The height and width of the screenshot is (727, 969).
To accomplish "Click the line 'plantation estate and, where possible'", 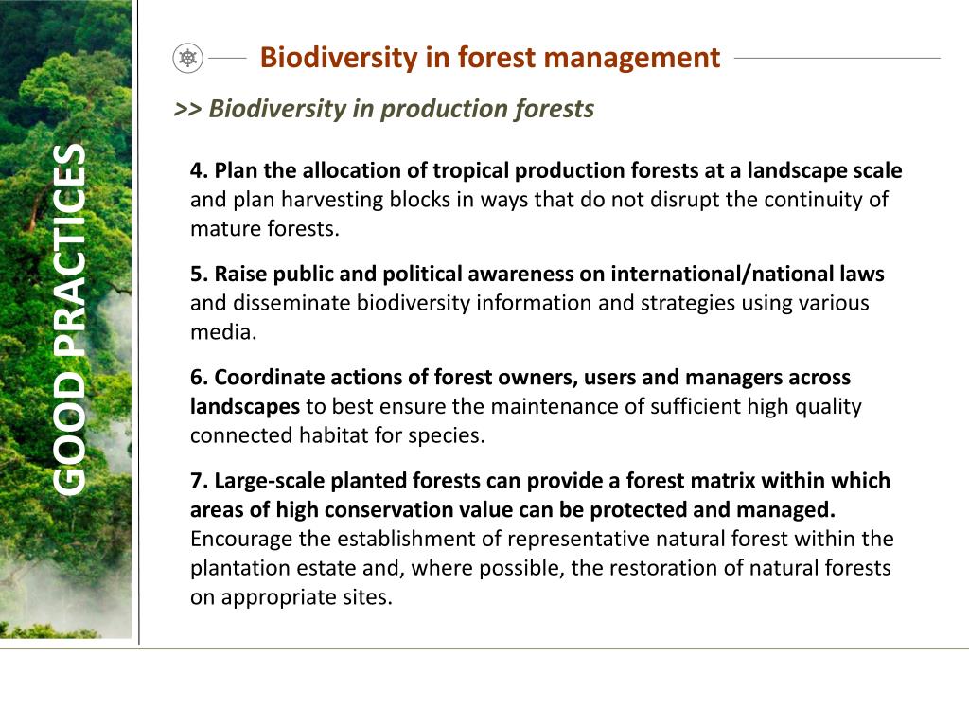I will [540, 568].
